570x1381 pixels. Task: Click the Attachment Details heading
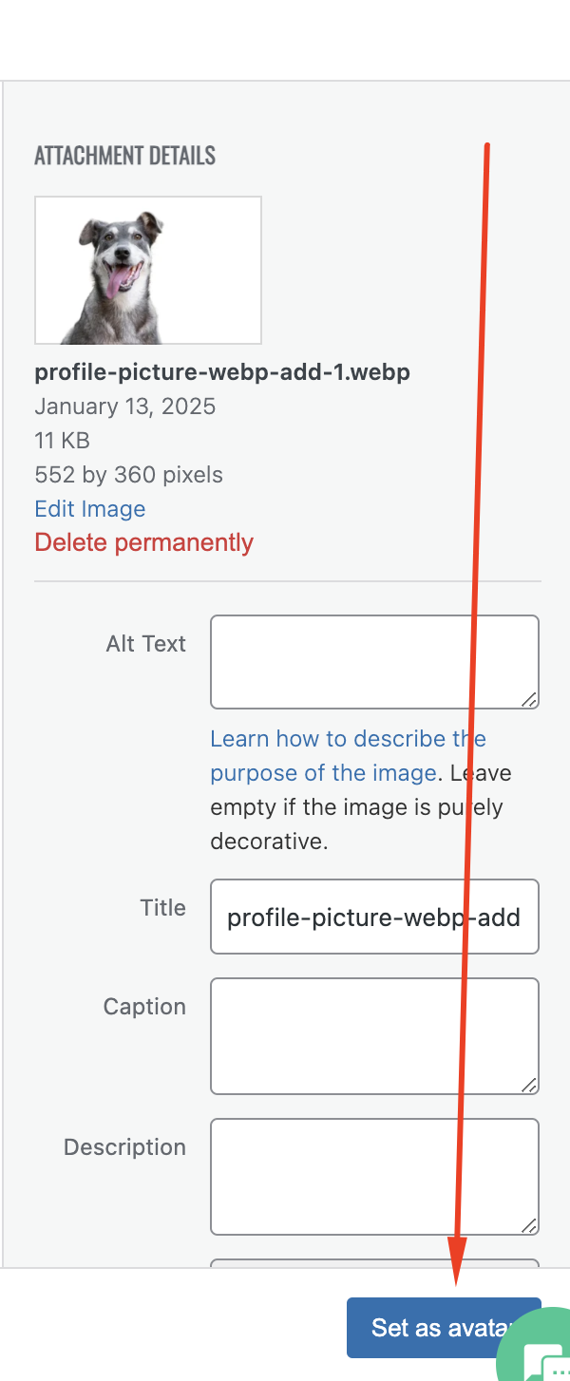point(125,156)
